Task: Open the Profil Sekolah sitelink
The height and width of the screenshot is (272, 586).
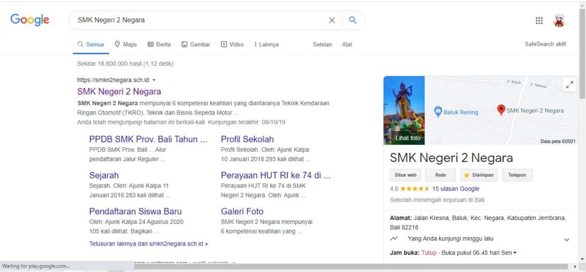Action: (x=247, y=139)
